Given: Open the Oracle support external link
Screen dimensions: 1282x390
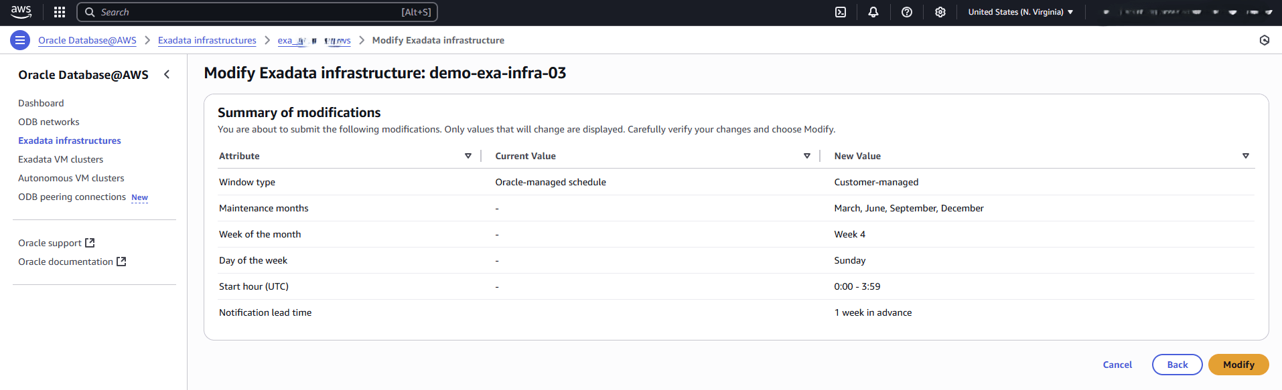Looking at the screenshot, I should tap(56, 243).
